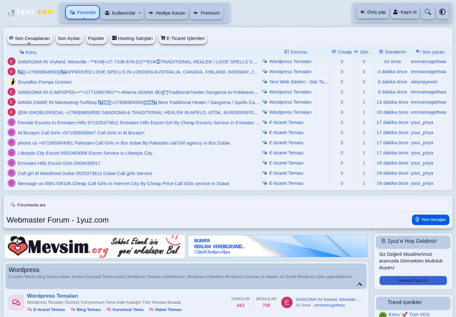Viewport: 456px width, 317px height.
Task: Click Giriş yap button
Action: (373, 12)
